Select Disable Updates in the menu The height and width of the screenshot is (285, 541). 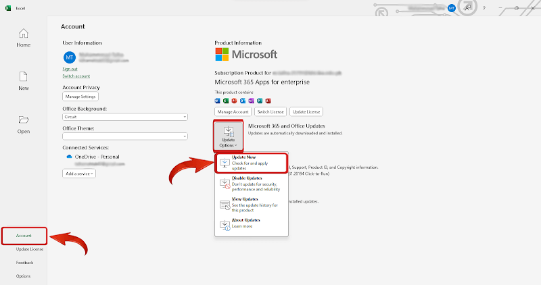252,184
